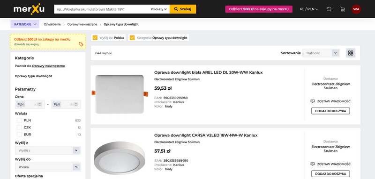Go to Oświetlenie breadcrumb
Image resolution: width=375 pixels, height=179 pixels.
point(52,24)
